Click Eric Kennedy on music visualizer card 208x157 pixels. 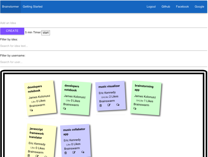tap(107, 93)
